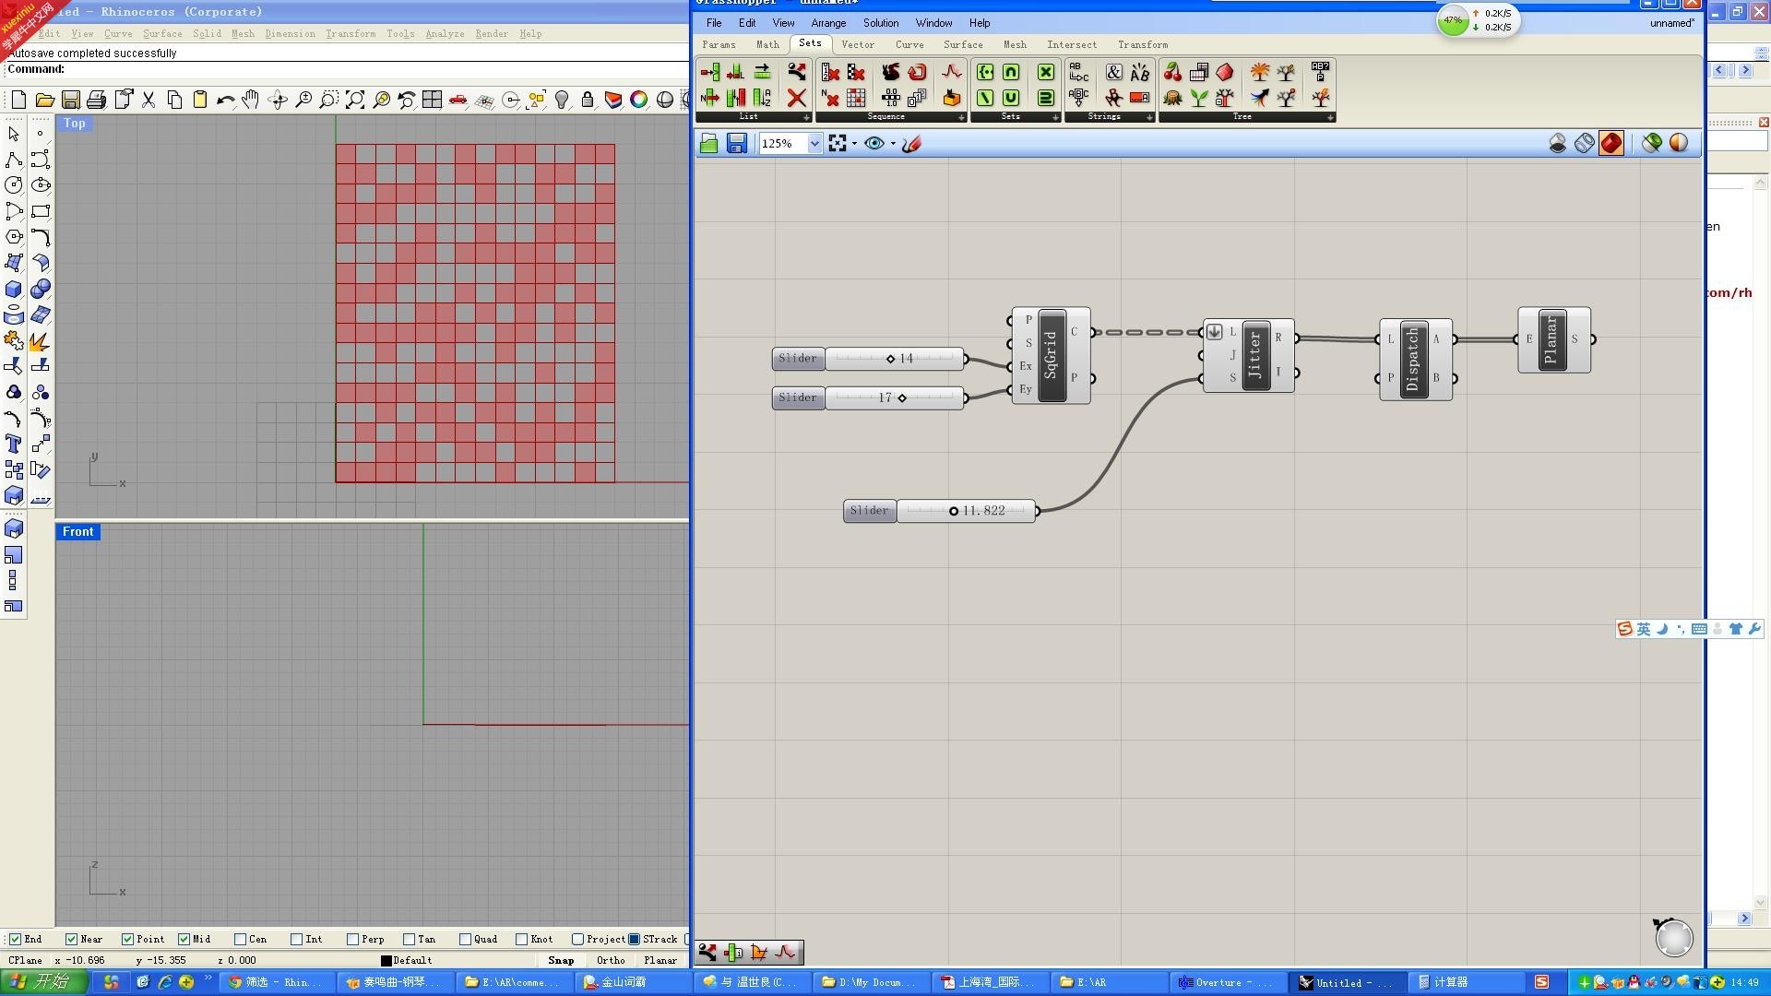Switch to the Vector component tab
The height and width of the screenshot is (996, 1771).
tap(858, 44)
